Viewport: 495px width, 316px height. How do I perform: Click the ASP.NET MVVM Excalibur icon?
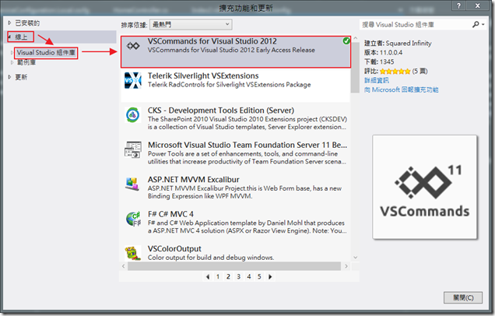tap(132, 184)
